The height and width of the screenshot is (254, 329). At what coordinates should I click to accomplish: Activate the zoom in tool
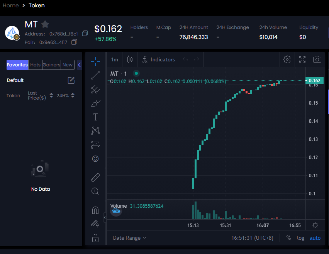tap(95, 191)
